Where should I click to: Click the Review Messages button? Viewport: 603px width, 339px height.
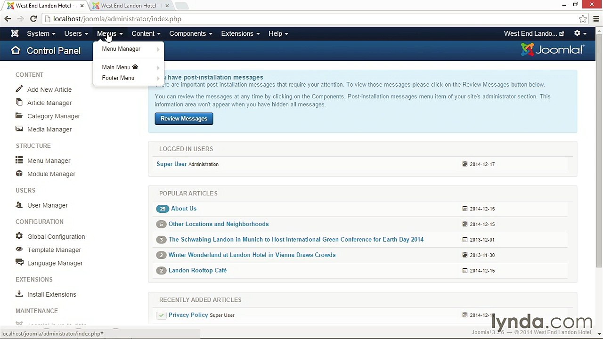[x=184, y=119]
